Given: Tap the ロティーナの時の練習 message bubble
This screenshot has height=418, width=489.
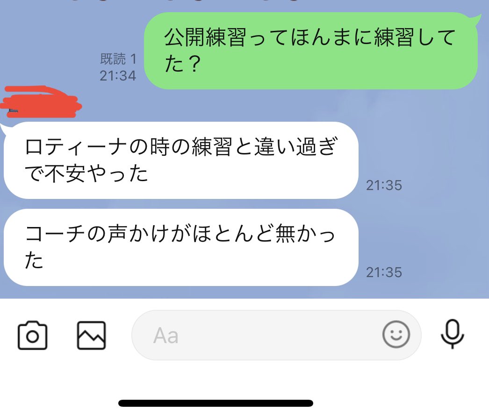Looking at the screenshot, I should click(x=181, y=160).
